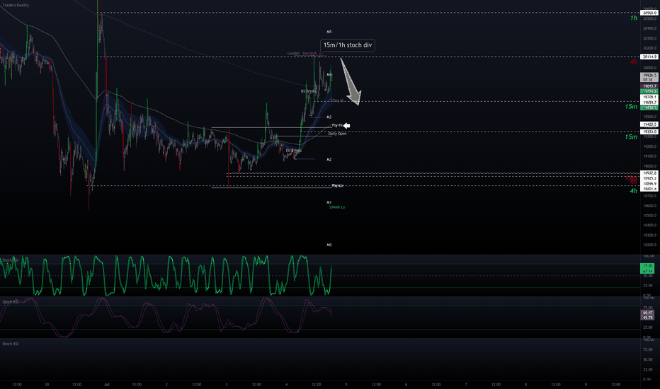Click the 18200.0 price axis tick
Image resolution: width=660 pixels, height=389 pixels.
tap(649, 245)
